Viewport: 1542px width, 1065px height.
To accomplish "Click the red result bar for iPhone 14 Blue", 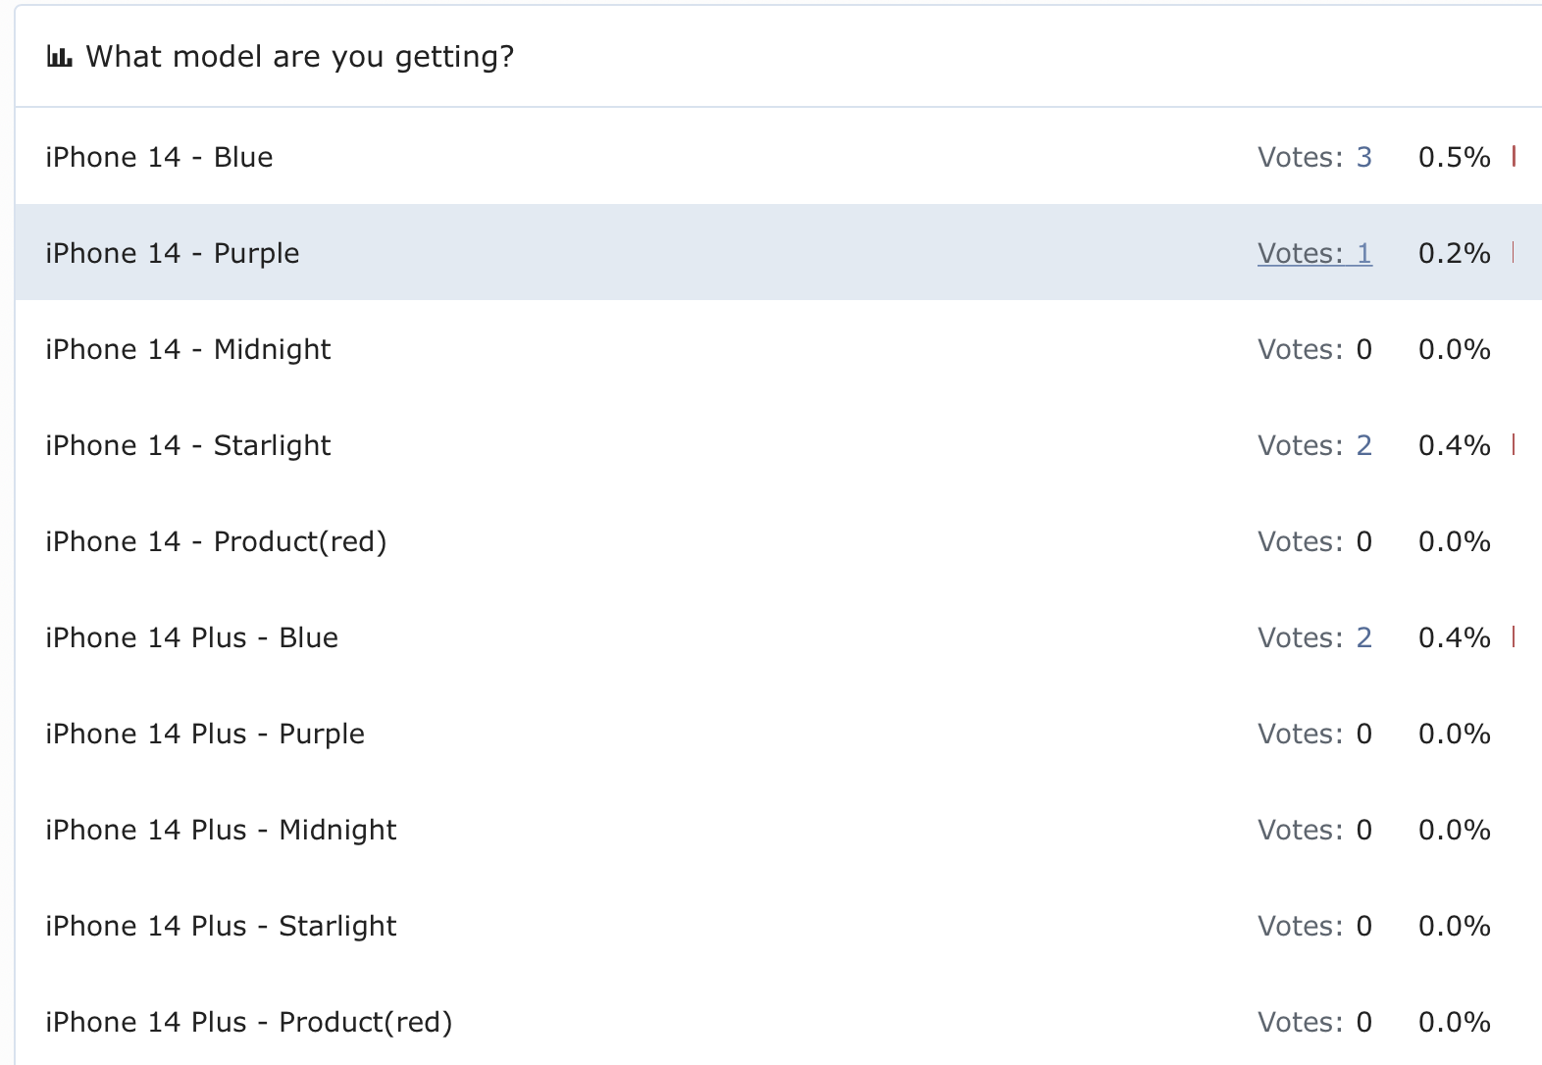I will click(x=1514, y=156).
